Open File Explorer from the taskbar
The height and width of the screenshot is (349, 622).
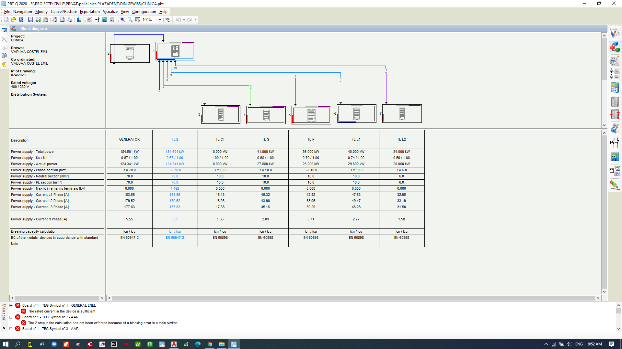click(x=222, y=344)
